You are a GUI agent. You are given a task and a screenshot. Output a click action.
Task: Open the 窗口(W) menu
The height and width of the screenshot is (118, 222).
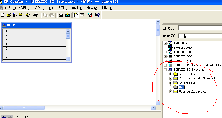[92, 8]
